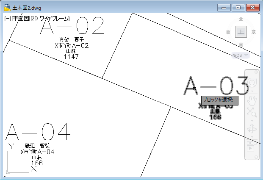263x180 pixels.
Task: Click the UCS icon origin square
Action: click(x=8, y=172)
